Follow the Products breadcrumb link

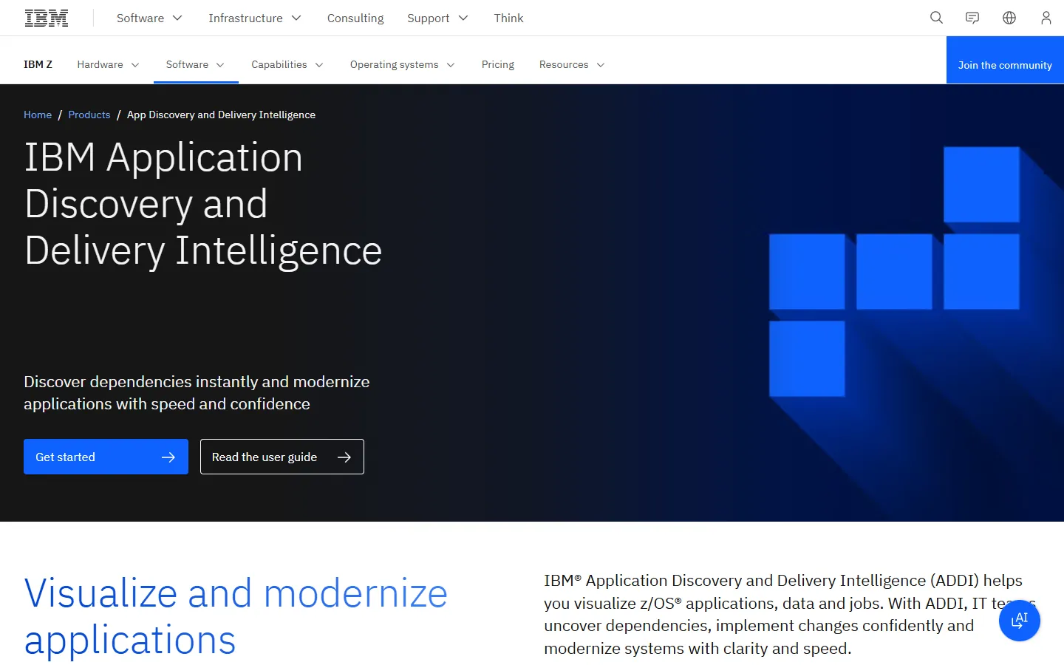coord(89,115)
